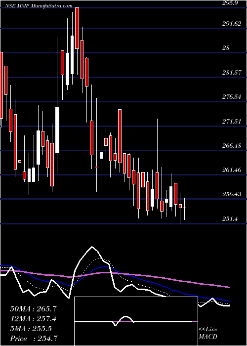Click the 261.46 price axis label
247x346 pixels.
tap(232, 170)
